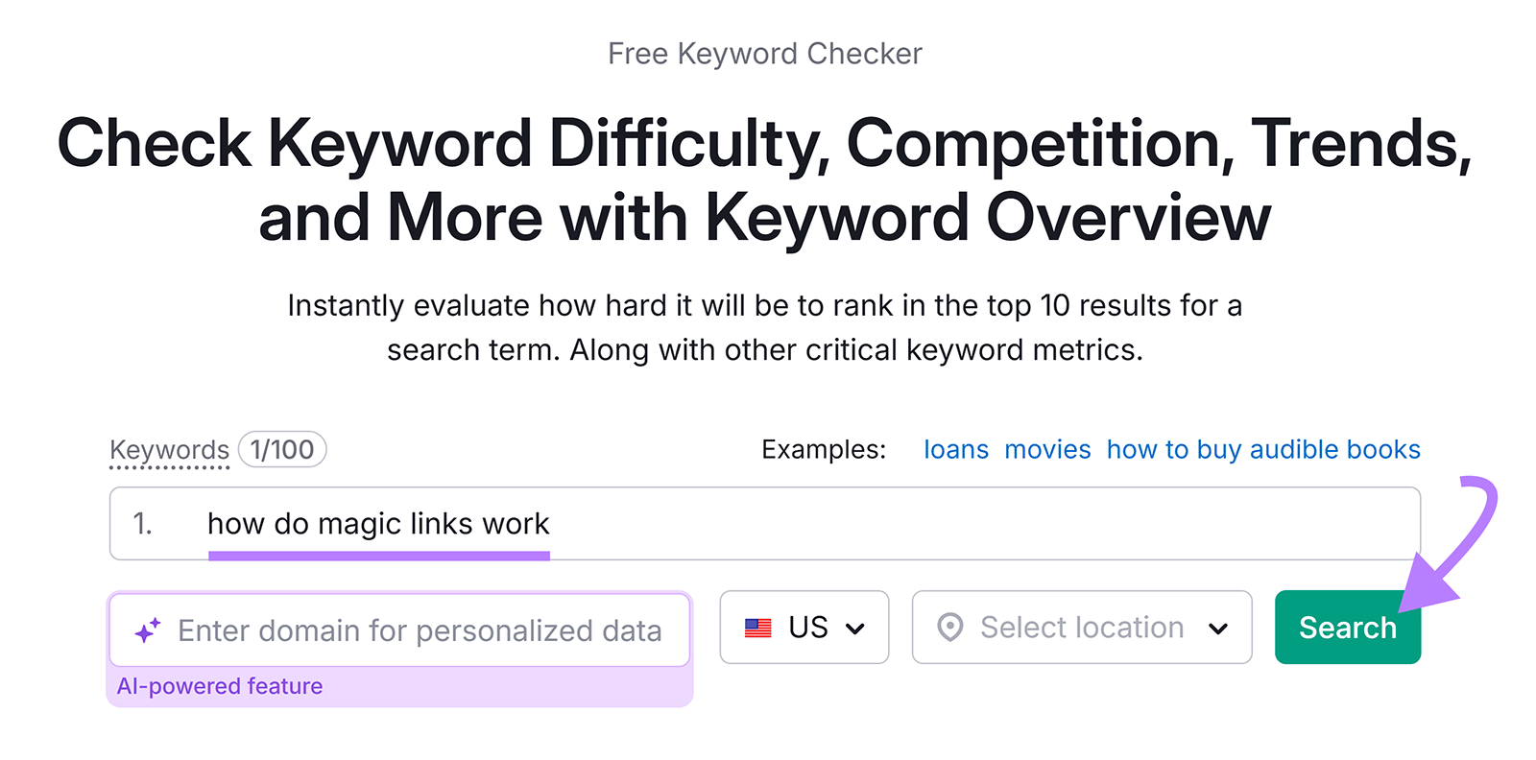Viewport: 1536px width, 760px height.
Task: Open the "loans" example keyword
Action: [955, 449]
